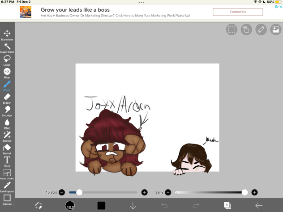Redo the last action
Screen dimensions: 283x212
tap(196, 205)
